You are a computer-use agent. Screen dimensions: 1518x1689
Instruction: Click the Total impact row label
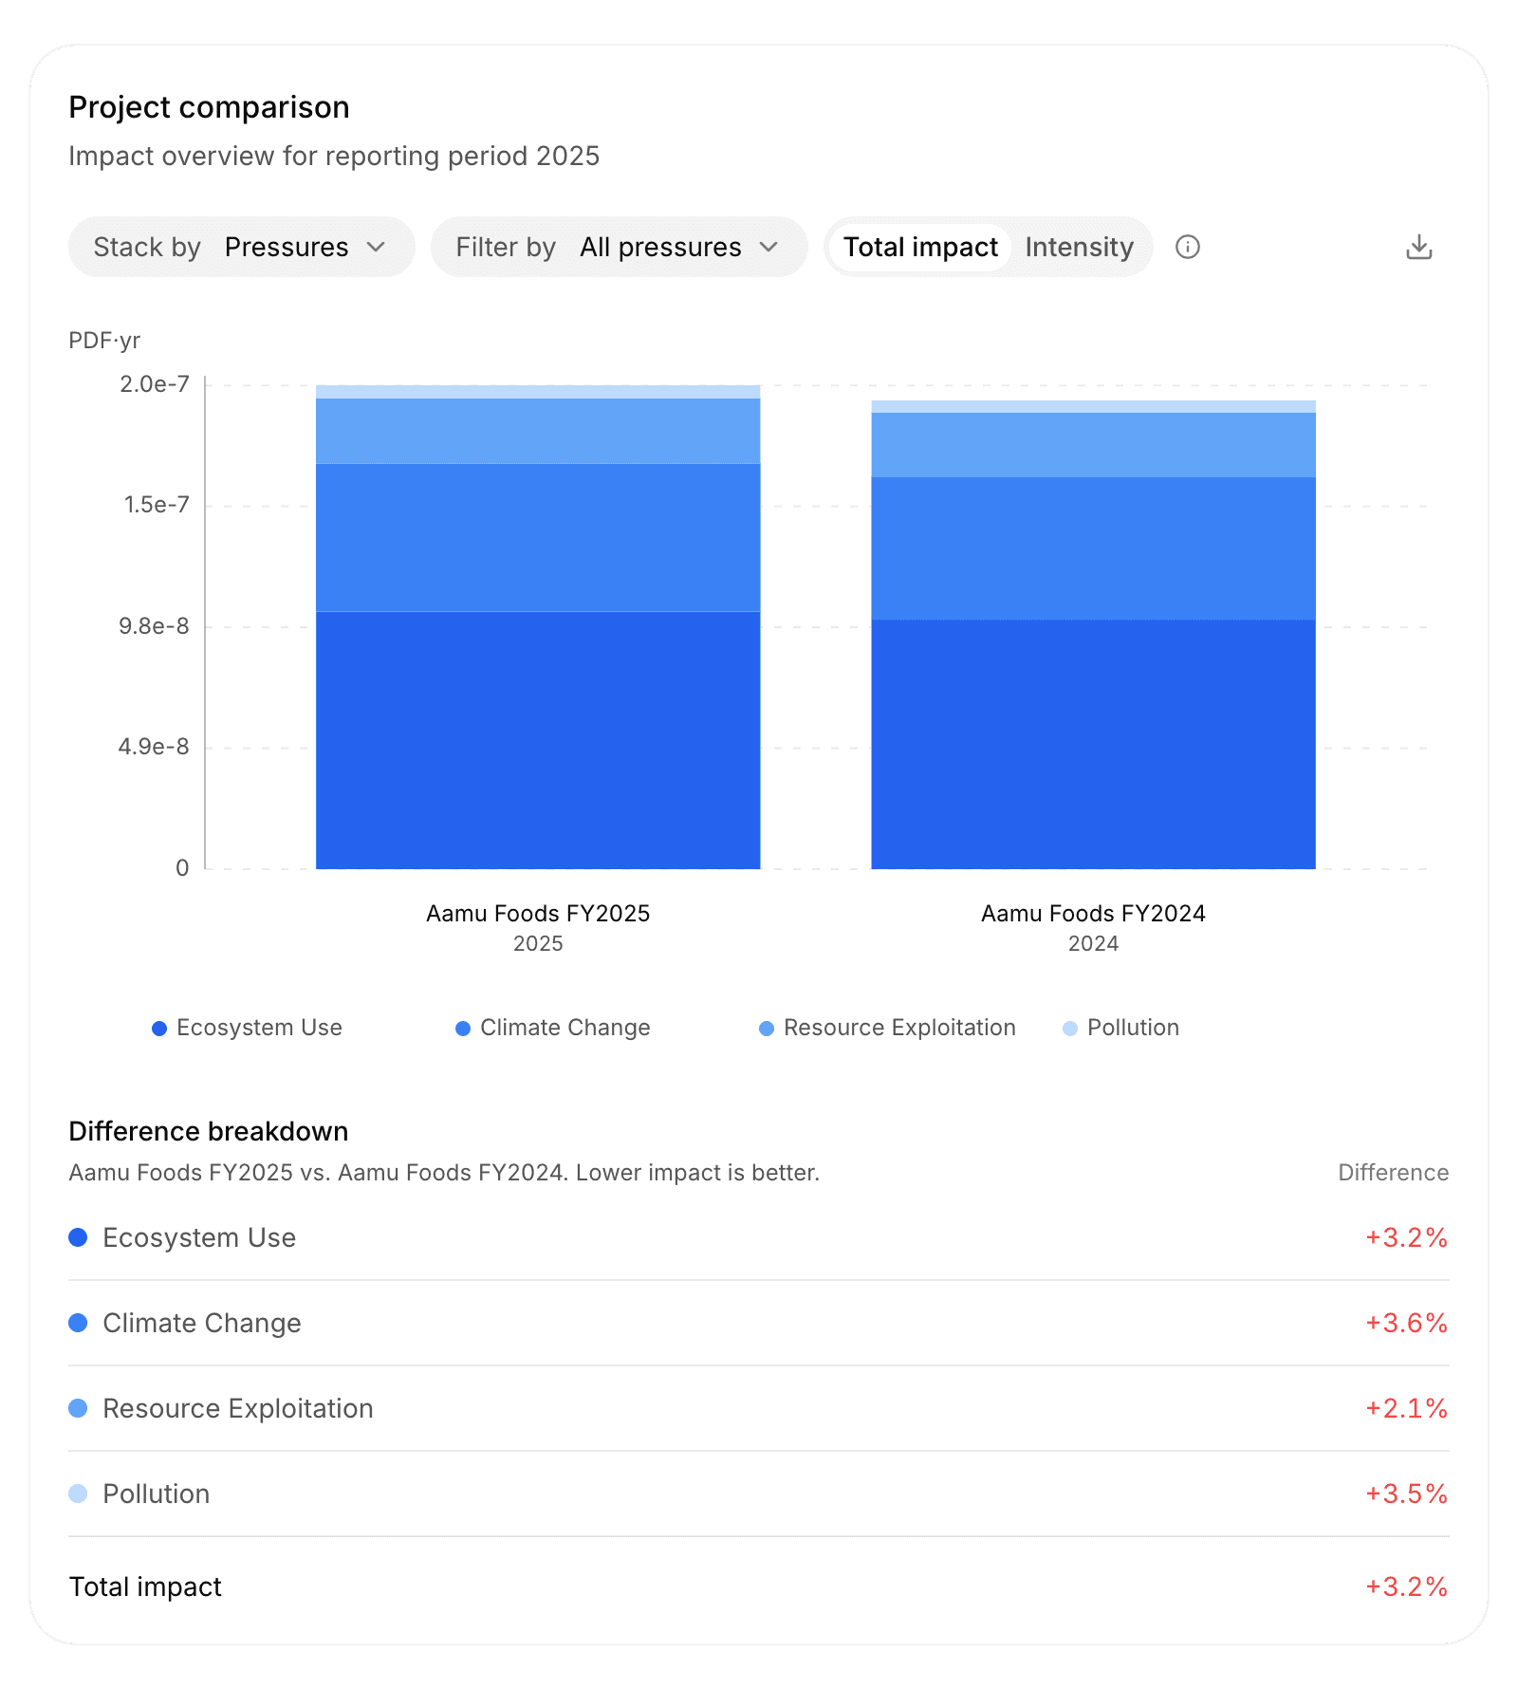click(145, 1587)
